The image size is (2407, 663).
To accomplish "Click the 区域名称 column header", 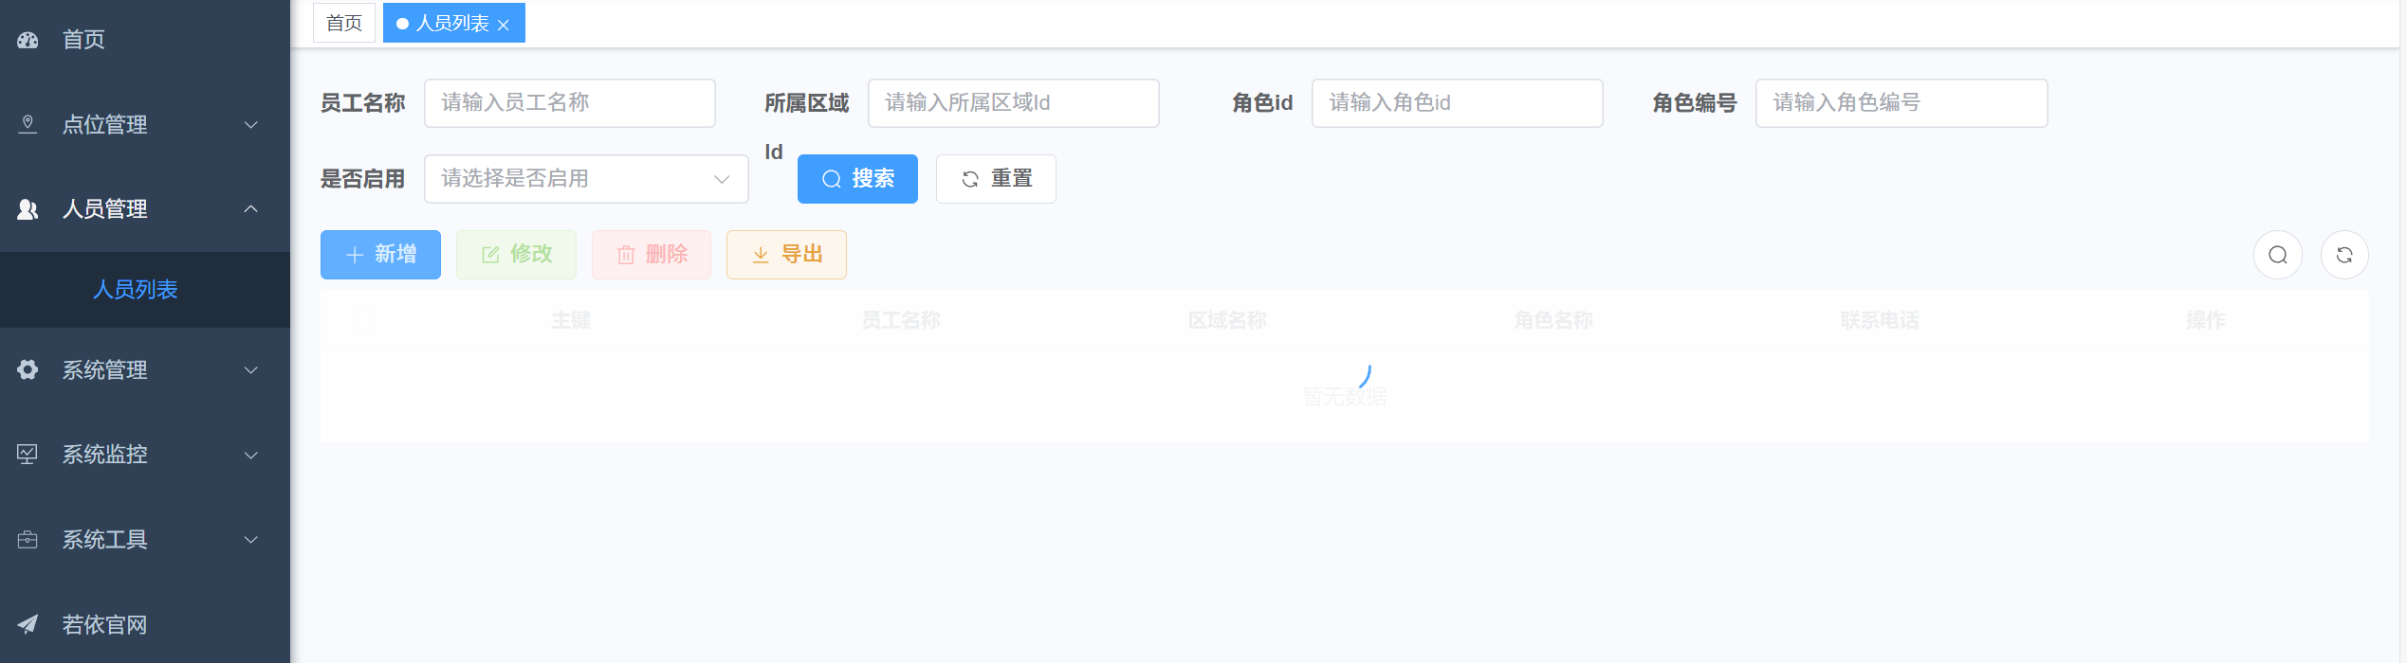I will point(1227,321).
